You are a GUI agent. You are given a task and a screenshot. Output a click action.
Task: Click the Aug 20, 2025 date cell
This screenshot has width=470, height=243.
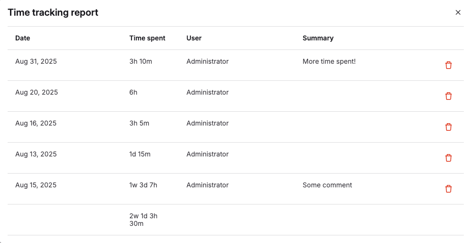tap(36, 92)
